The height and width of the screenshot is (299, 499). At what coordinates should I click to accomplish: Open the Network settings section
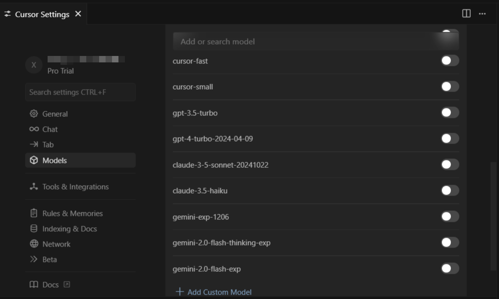(80, 244)
